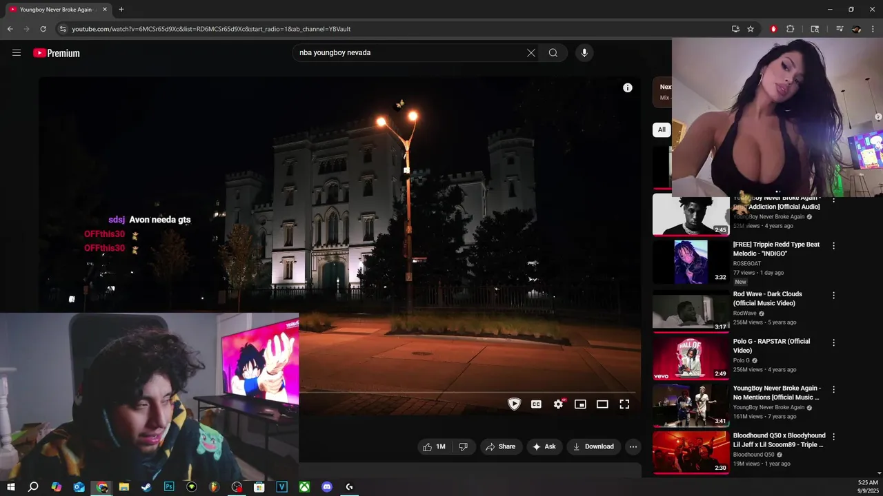Open the YoungBoy Never Broke Again channel under No Mentions

point(768,407)
